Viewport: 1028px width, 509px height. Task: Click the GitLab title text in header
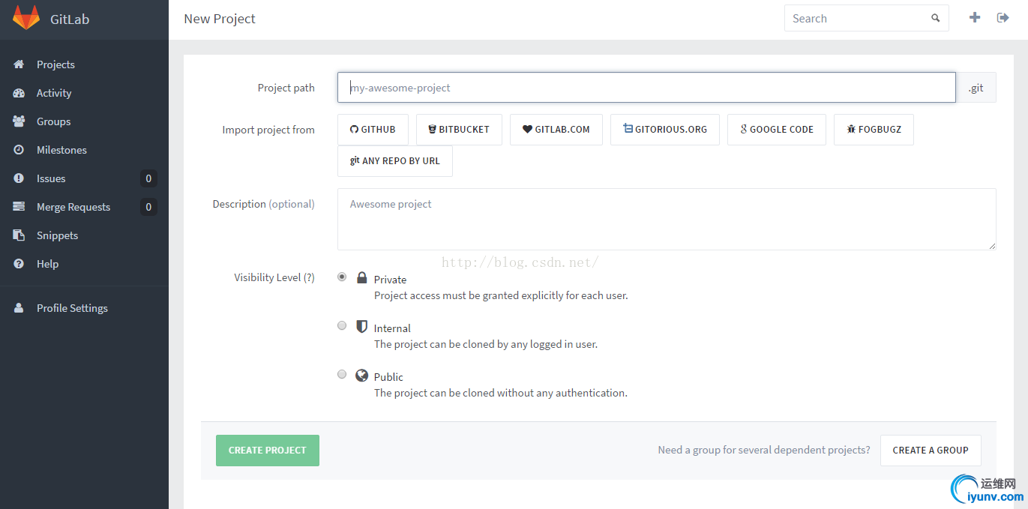[x=70, y=19]
